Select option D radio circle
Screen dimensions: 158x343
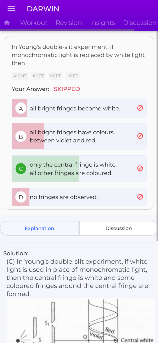pyautogui.click(x=21, y=197)
